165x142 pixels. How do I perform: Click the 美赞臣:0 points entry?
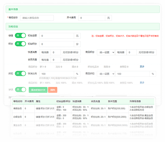[x=124, y=67]
